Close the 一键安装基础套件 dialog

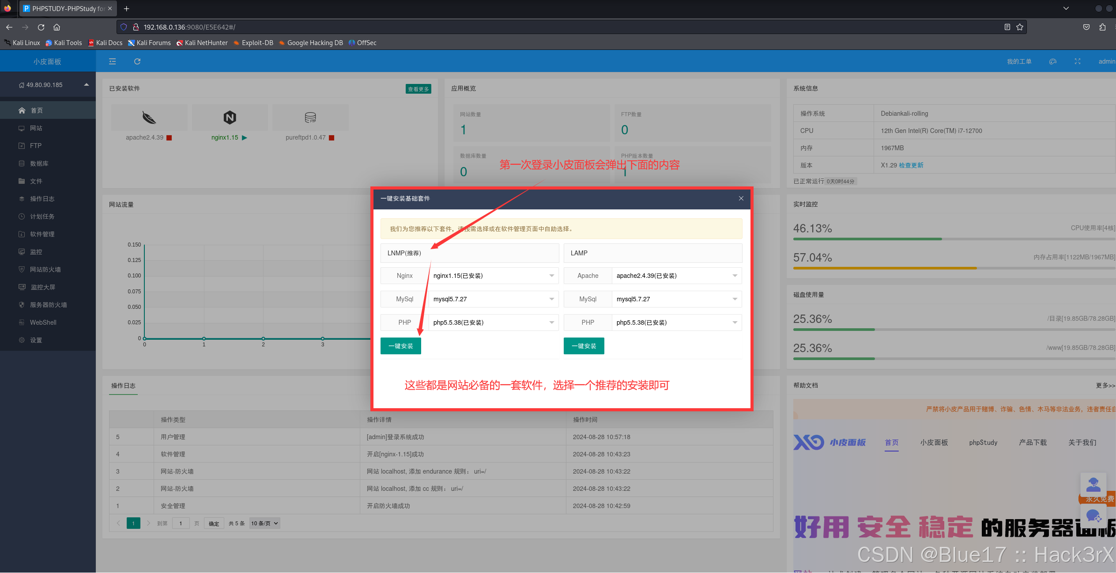coord(741,198)
